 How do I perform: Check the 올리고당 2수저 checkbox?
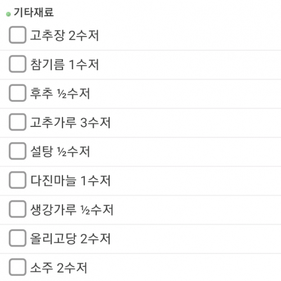pyautogui.click(x=17, y=238)
